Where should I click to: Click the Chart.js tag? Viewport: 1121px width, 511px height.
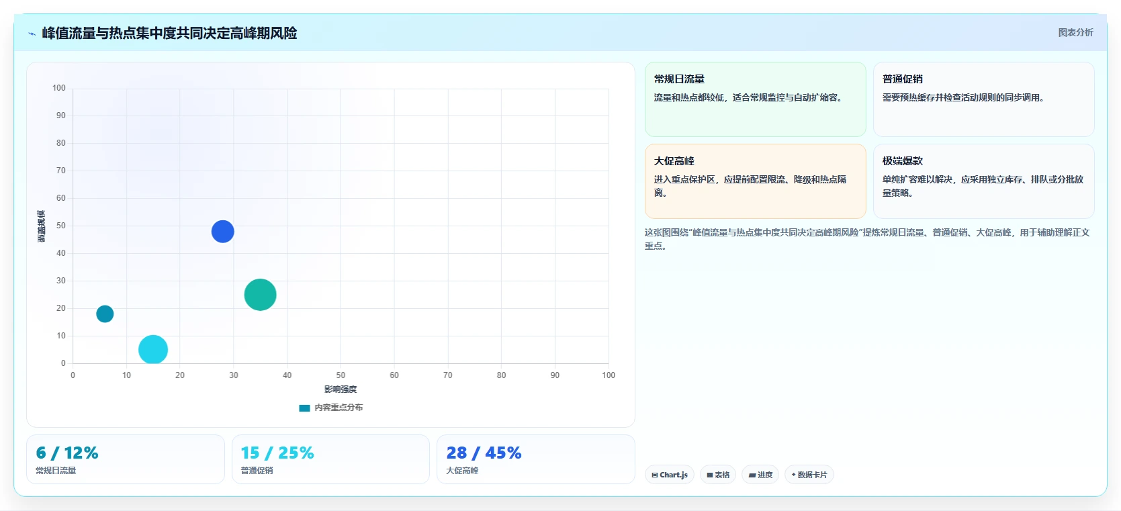670,475
